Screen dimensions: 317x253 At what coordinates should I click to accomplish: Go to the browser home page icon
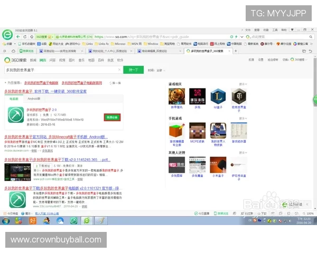pyautogui.click(x=32, y=37)
